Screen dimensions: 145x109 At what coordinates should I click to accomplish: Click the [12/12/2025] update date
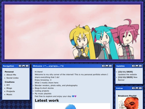(x=125, y=77)
